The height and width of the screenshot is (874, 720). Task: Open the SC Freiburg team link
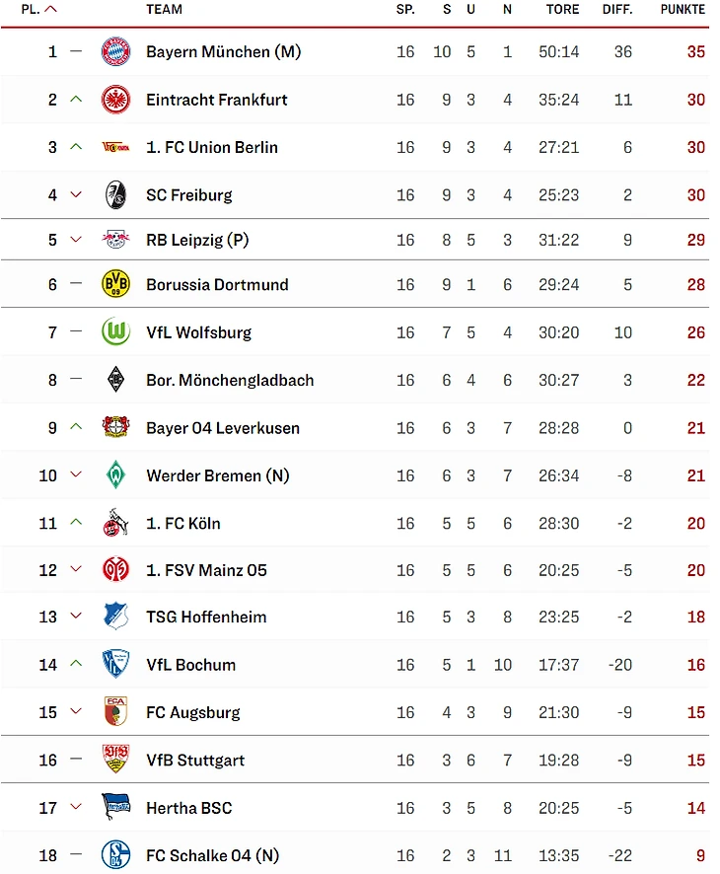189,195
